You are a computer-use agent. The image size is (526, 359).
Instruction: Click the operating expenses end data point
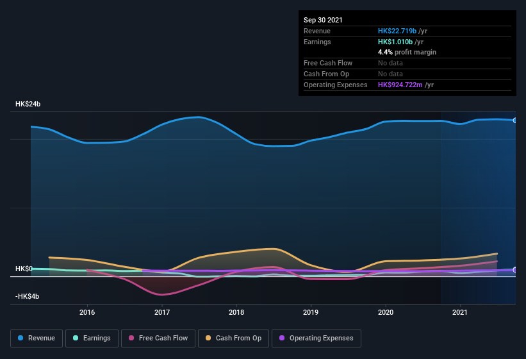[x=515, y=270]
